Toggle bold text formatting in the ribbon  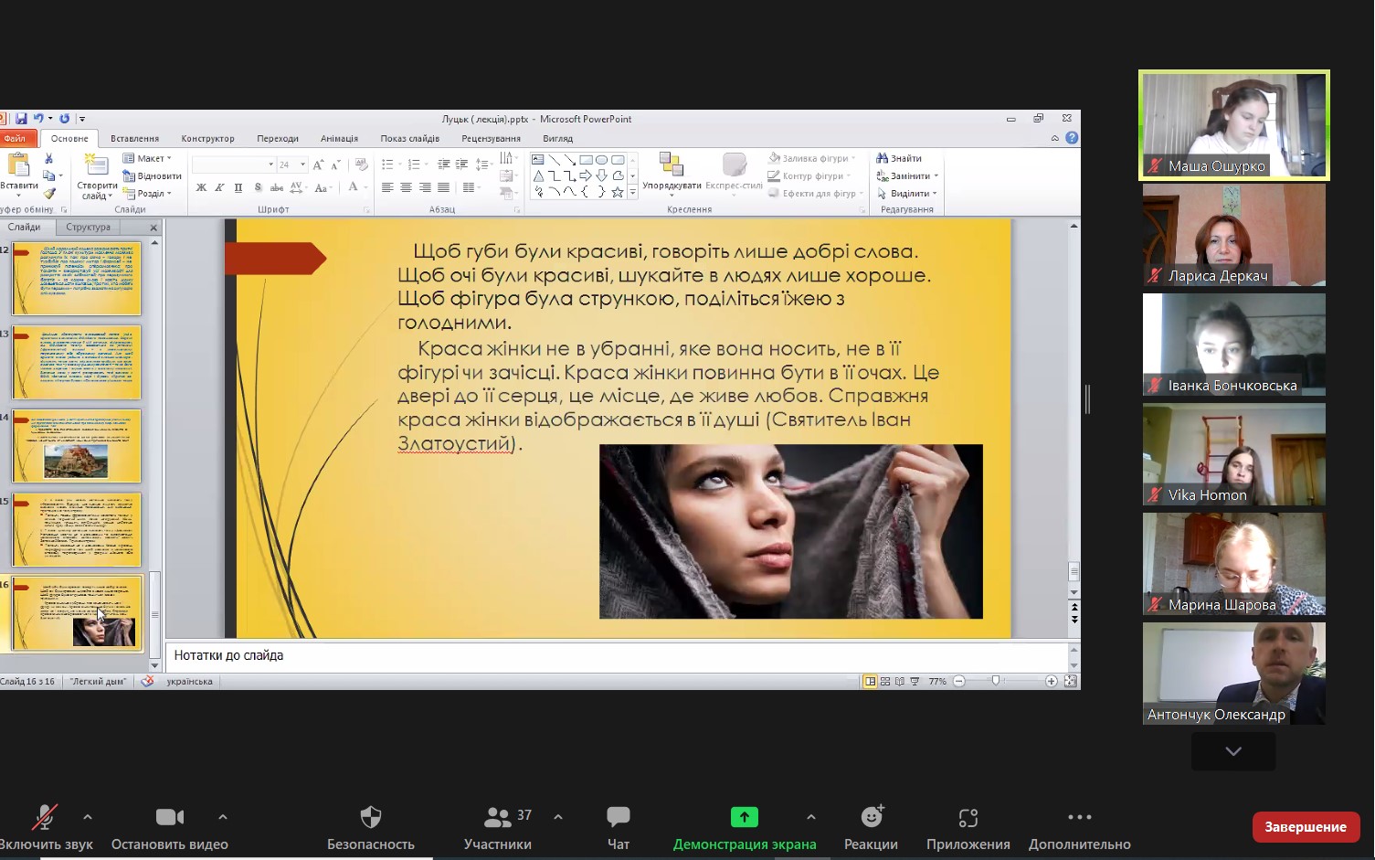pyautogui.click(x=201, y=187)
